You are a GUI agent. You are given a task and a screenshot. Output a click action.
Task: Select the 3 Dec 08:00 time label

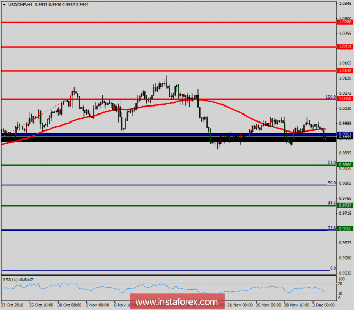pos(324,305)
